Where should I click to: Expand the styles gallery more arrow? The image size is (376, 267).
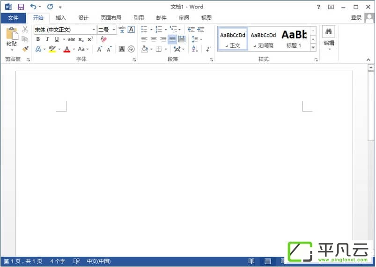313,47
